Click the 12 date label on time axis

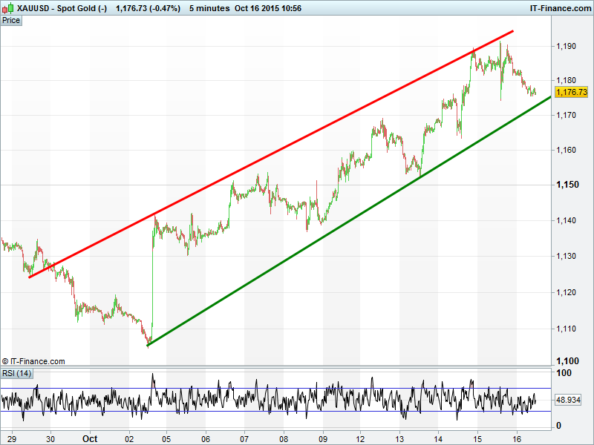point(360,439)
